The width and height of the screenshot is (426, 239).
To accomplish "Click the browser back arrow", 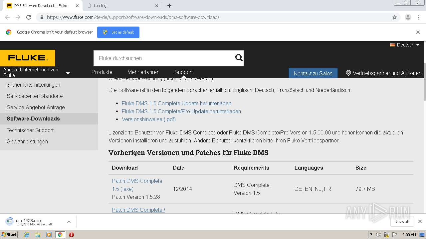I will [7, 17].
